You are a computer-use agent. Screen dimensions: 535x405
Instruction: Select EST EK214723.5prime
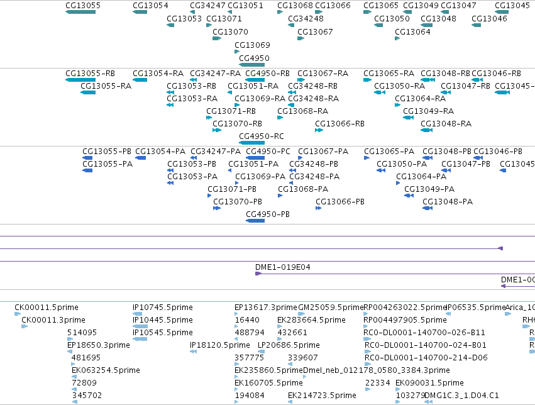click(x=322, y=396)
